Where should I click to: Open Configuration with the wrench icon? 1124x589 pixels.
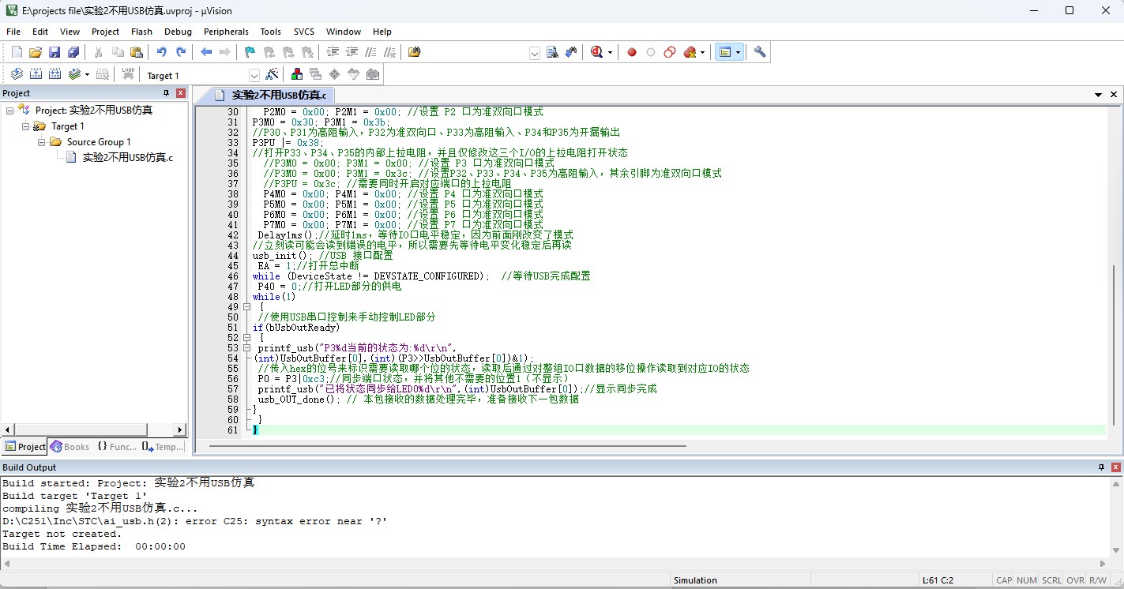point(760,52)
